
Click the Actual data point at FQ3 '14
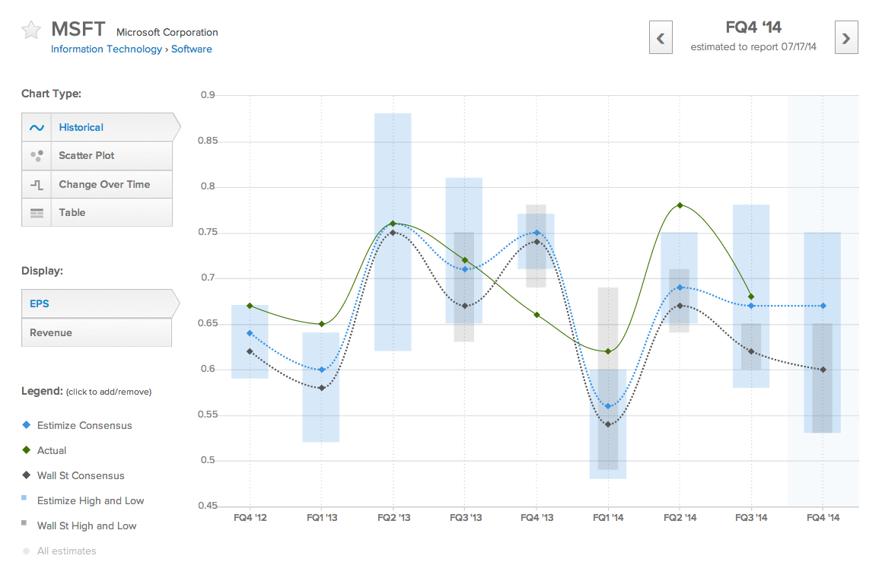pos(751,297)
